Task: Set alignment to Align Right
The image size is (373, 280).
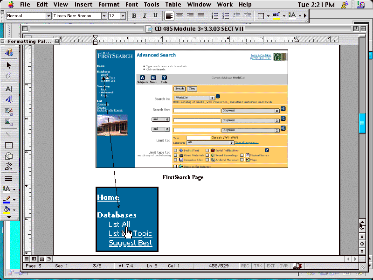Action: tap(190, 16)
